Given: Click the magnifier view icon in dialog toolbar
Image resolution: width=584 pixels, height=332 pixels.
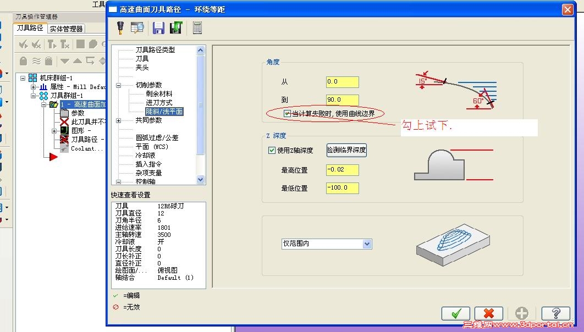Looking at the screenshot, I should coord(137,28).
